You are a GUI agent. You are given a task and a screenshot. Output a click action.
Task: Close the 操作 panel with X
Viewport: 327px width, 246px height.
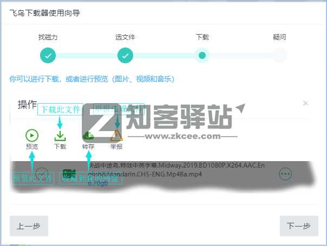pos(305,103)
